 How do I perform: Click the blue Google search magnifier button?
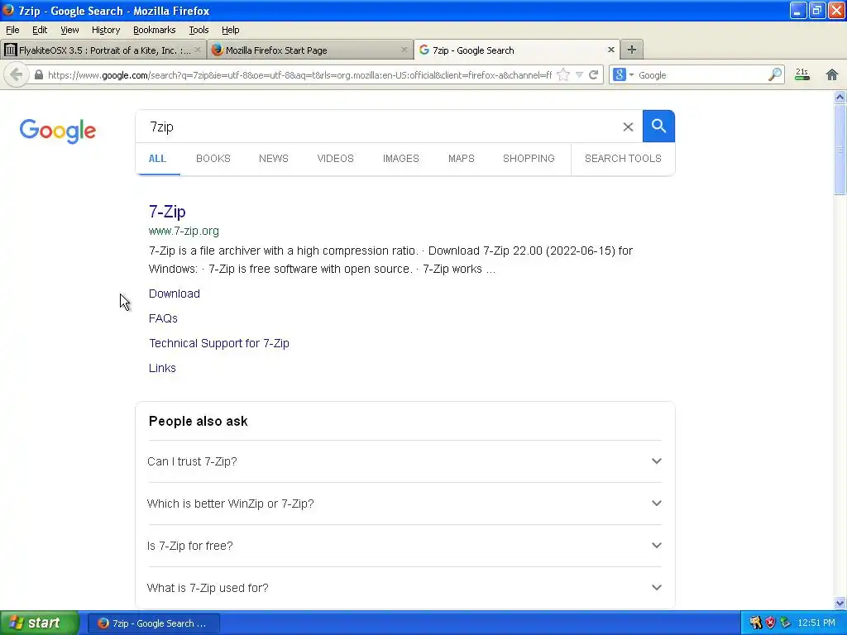(x=658, y=127)
